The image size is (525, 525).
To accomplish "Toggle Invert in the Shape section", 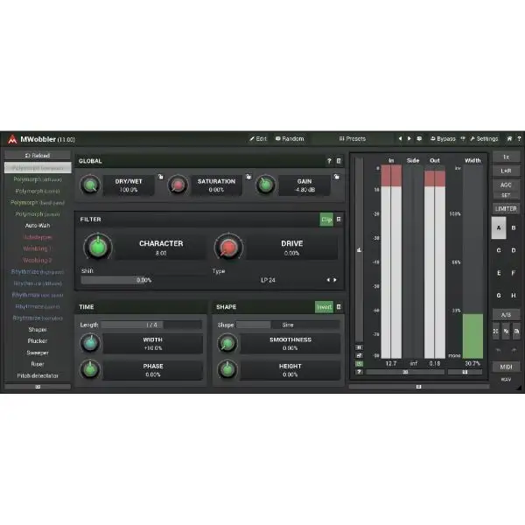I will tap(324, 307).
